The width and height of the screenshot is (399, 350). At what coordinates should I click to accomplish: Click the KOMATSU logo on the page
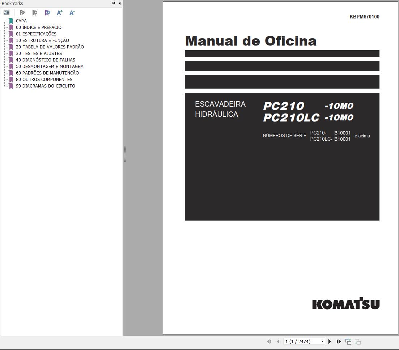[x=346, y=303]
